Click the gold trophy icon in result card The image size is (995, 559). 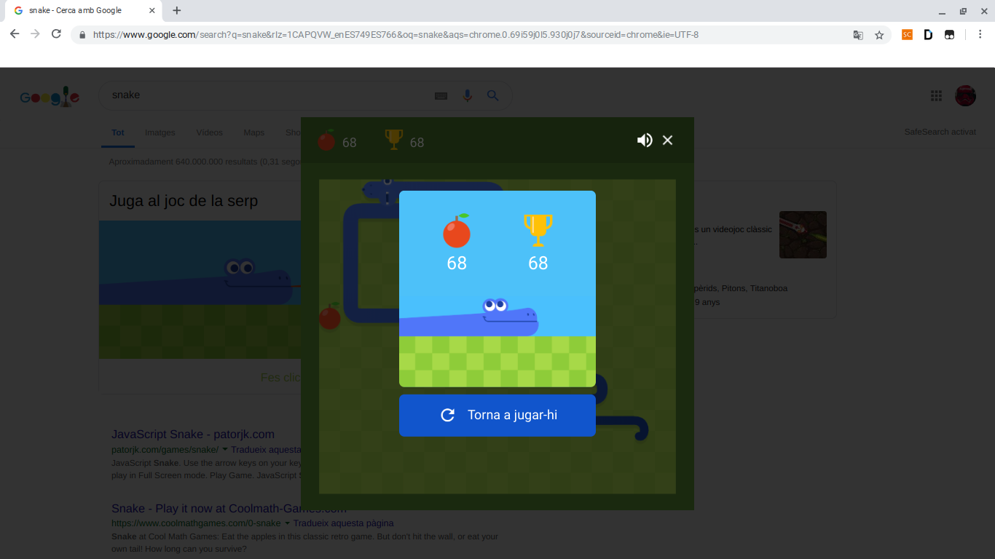pyautogui.click(x=538, y=231)
